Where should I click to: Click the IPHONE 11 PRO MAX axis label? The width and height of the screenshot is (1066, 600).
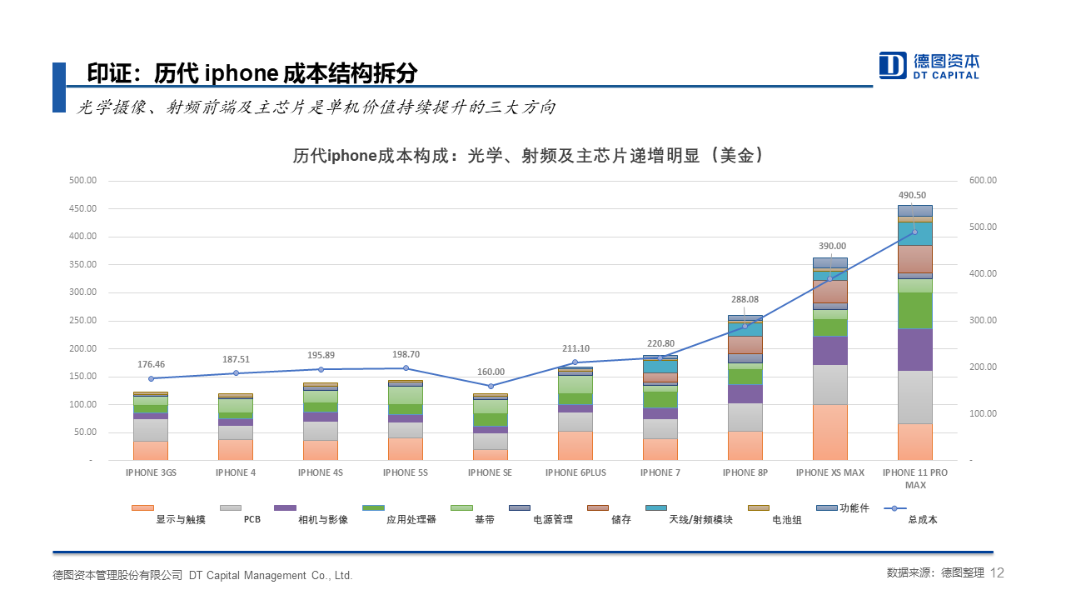click(915, 478)
